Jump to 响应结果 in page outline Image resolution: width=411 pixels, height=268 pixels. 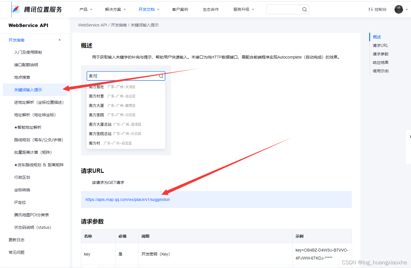pyautogui.click(x=381, y=63)
